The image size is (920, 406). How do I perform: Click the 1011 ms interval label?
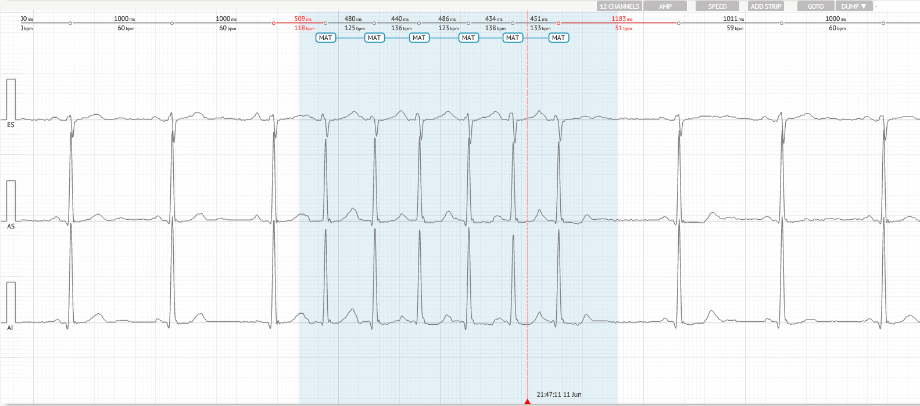click(x=733, y=19)
